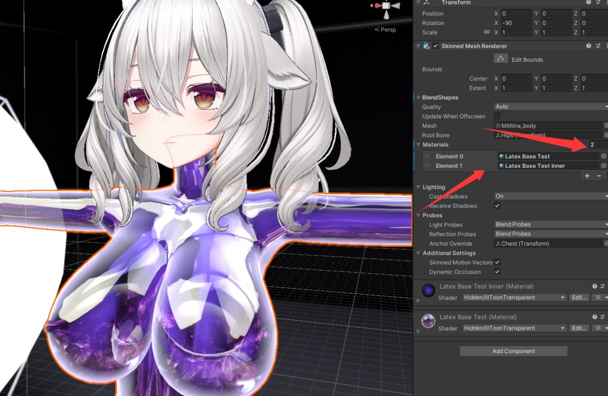
Task: Open shader dropdown for Latex Base Test Inner
Action: (x=514, y=297)
